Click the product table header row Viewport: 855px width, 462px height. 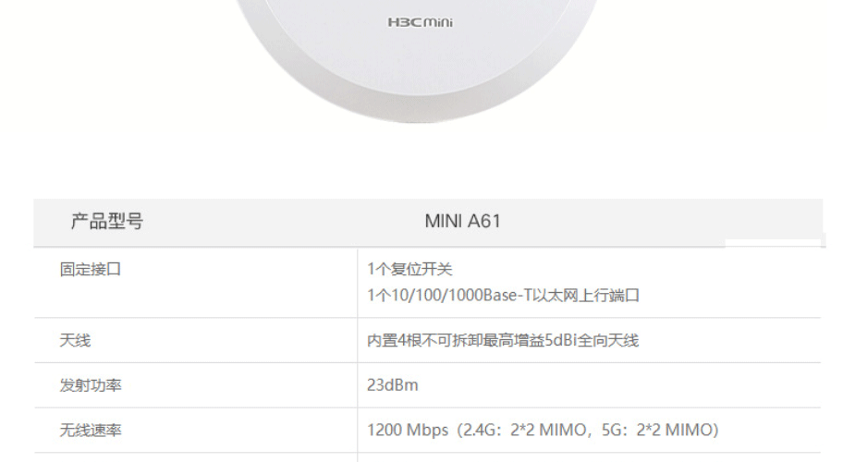click(428, 223)
